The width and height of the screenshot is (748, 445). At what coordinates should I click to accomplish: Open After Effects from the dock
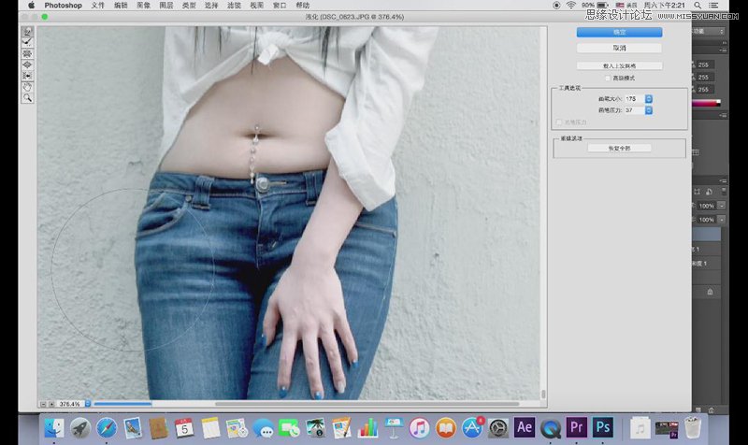click(525, 427)
